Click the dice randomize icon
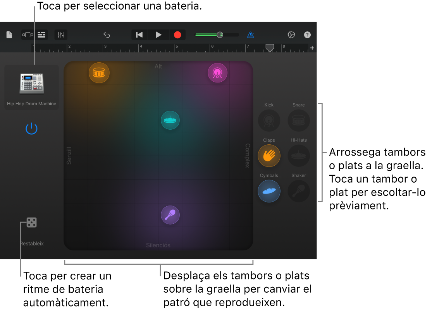Screen dimensions: 432x312 point(31,222)
